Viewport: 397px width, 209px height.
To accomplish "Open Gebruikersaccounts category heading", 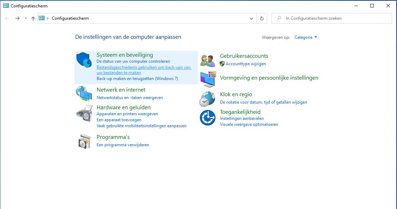I will (x=244, y=56).
